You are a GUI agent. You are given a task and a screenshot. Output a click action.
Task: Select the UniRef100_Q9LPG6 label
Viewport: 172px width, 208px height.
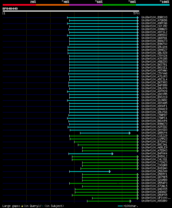pyautogui.click(x=154, y=112)
